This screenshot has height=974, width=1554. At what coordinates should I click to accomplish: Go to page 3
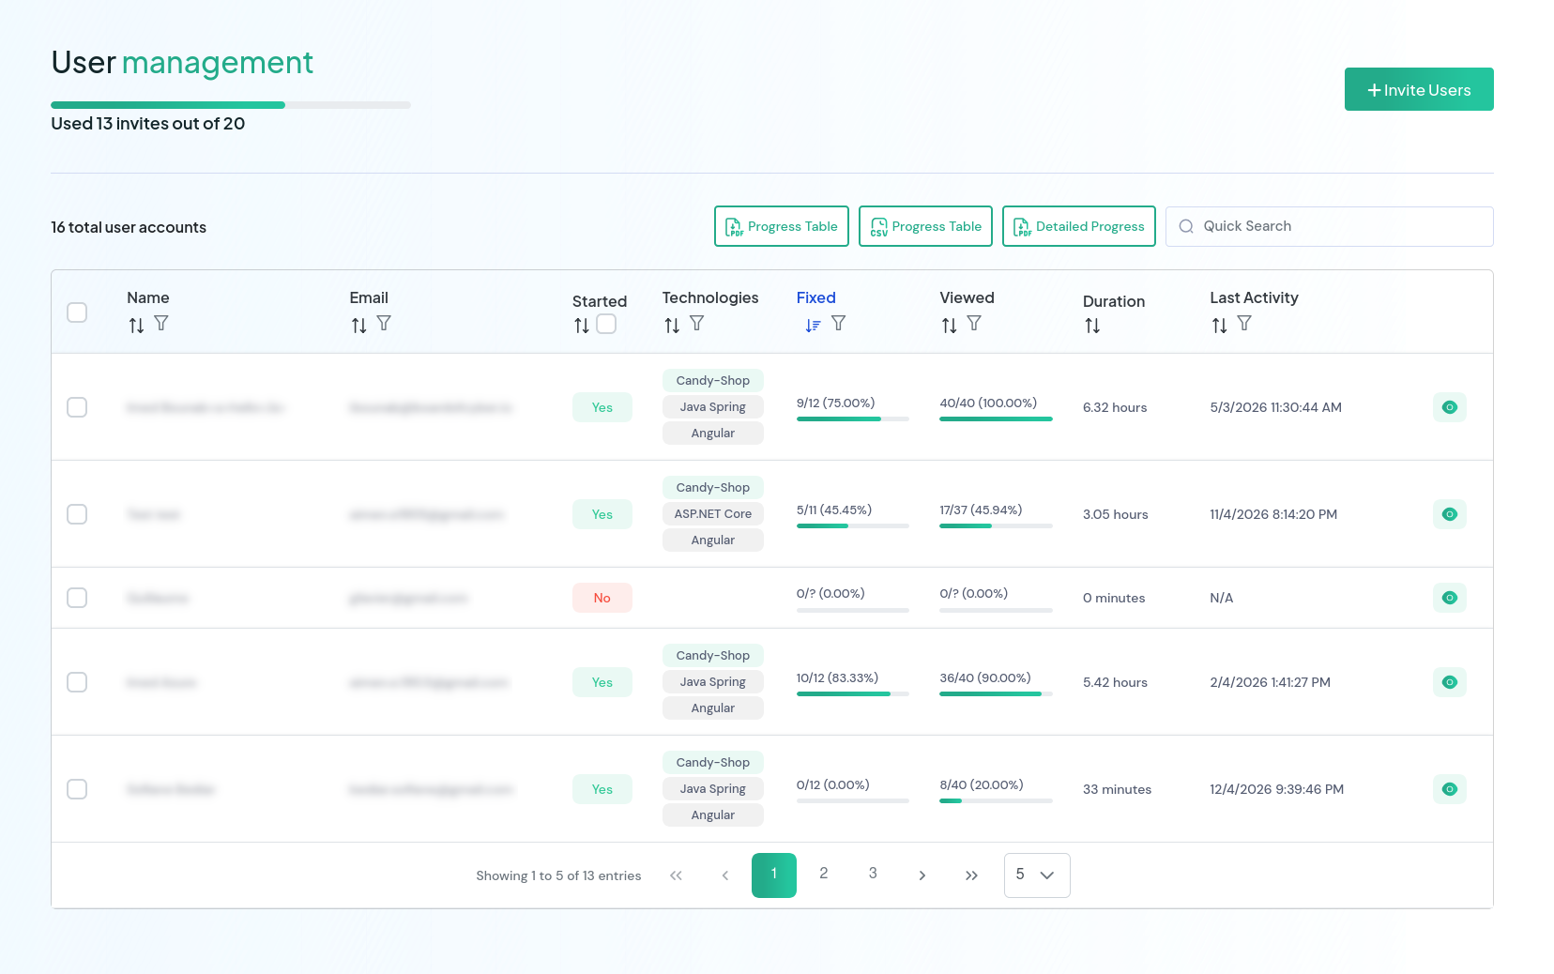873,874
